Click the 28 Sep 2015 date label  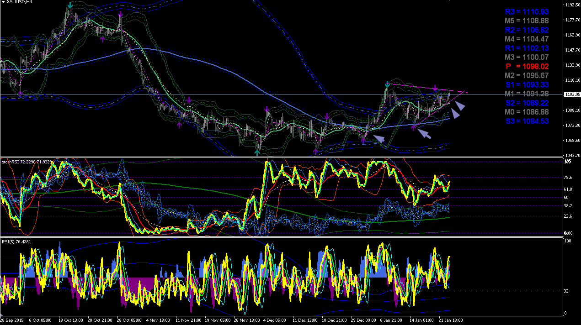pyautogui.click(x=12, y=320)
